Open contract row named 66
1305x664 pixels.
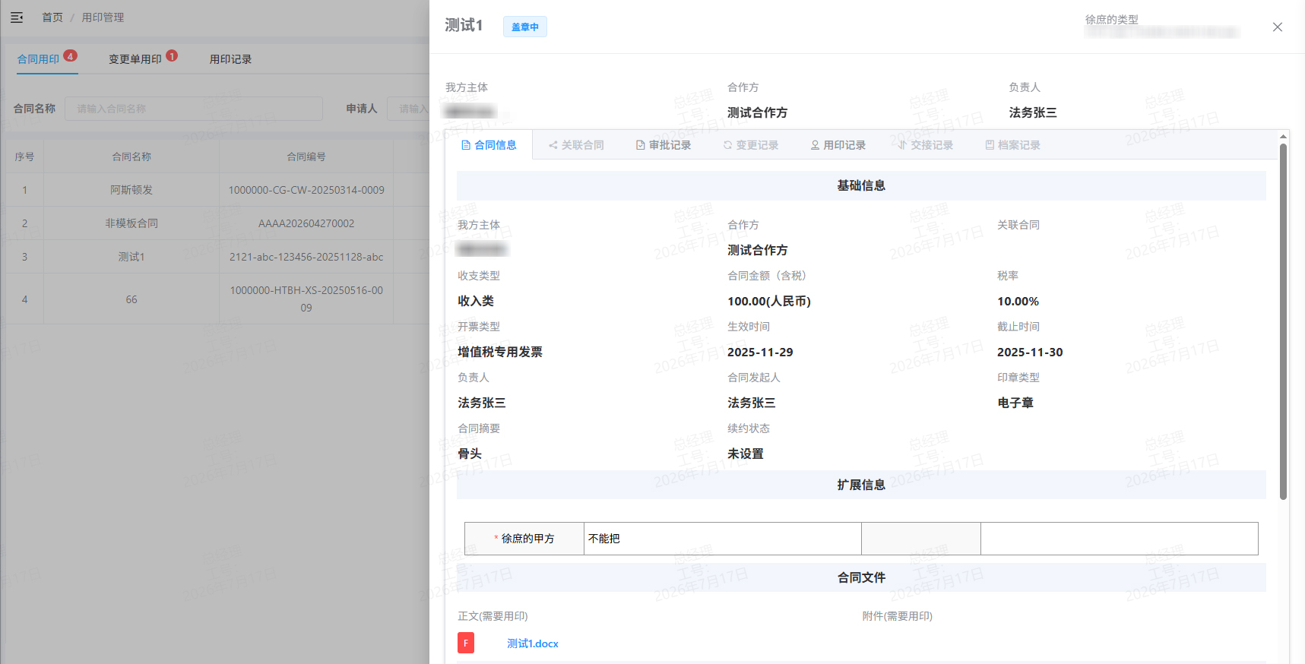click(131, 299)
